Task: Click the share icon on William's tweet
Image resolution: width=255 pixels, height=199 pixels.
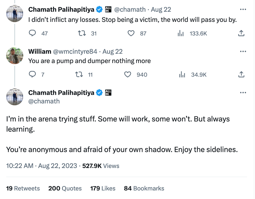Action: [x=241, y=75]
